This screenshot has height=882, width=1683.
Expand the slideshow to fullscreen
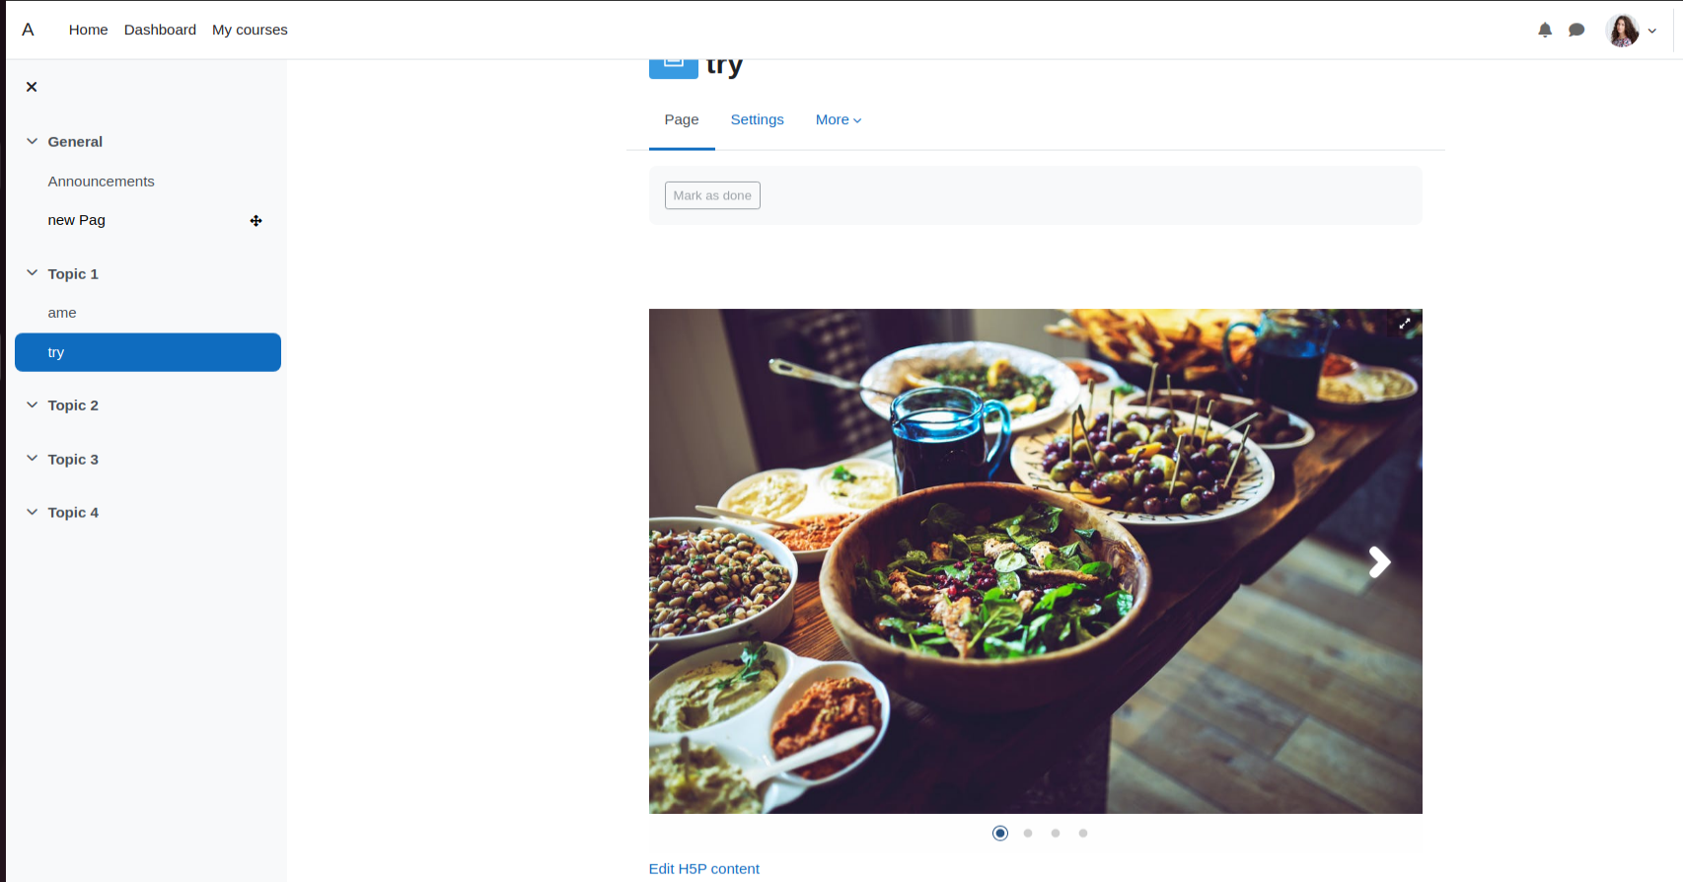coord(1405,323)
